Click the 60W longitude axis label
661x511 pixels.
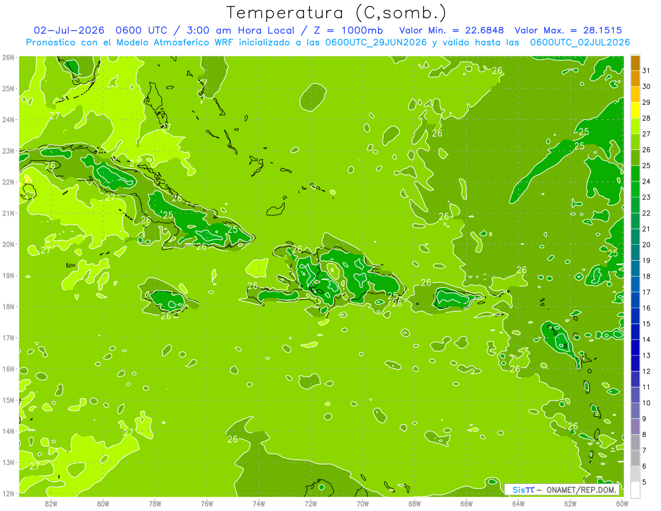622,503
